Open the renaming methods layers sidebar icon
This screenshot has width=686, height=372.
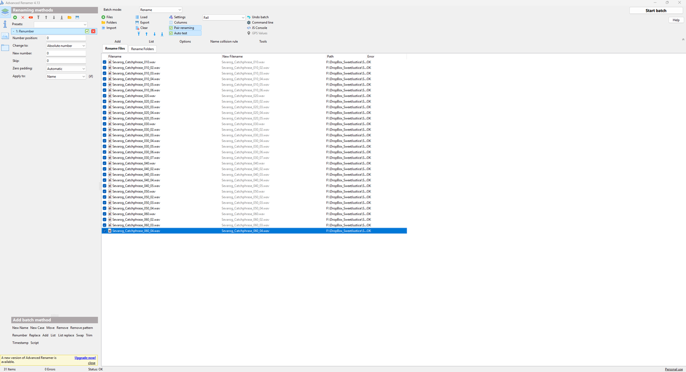coord(5,11)
